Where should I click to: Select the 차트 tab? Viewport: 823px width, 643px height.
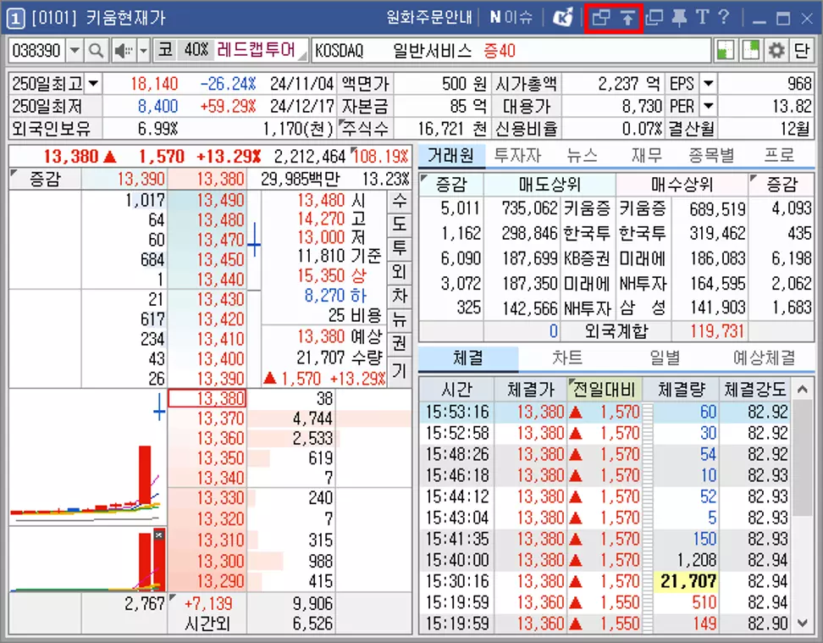(567, 358)
